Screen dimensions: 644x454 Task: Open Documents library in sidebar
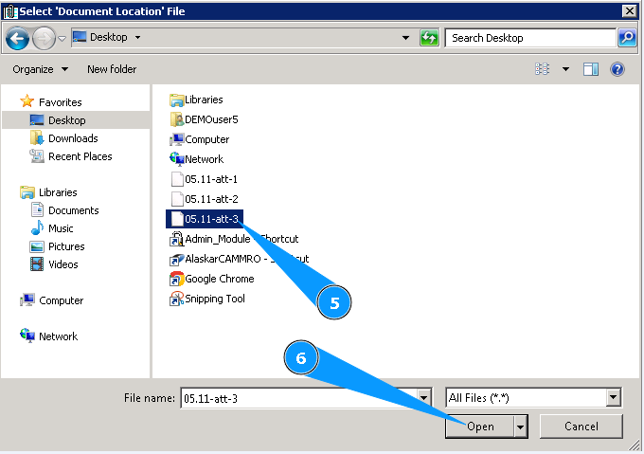74,210
